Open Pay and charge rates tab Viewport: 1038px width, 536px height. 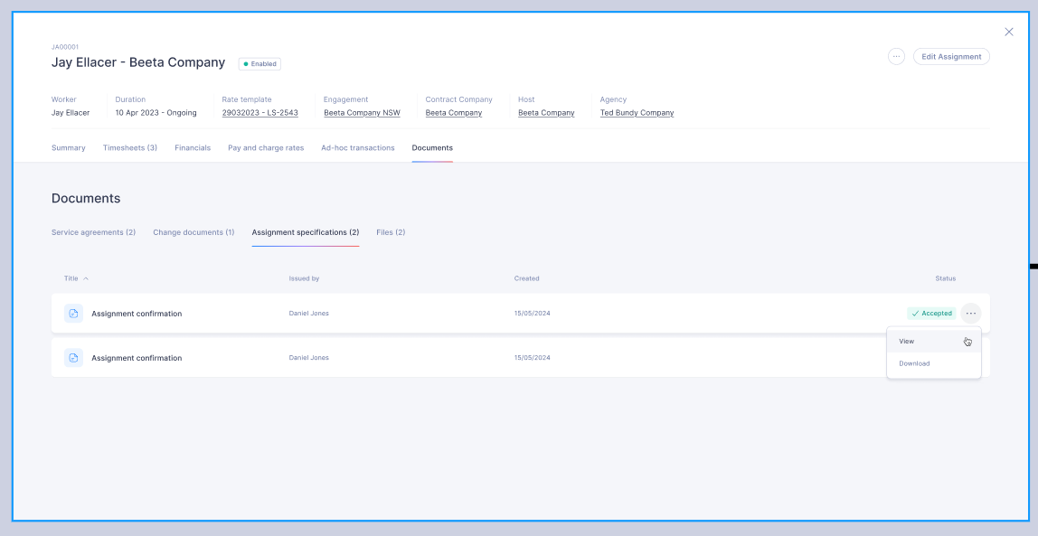coord(266,148)
